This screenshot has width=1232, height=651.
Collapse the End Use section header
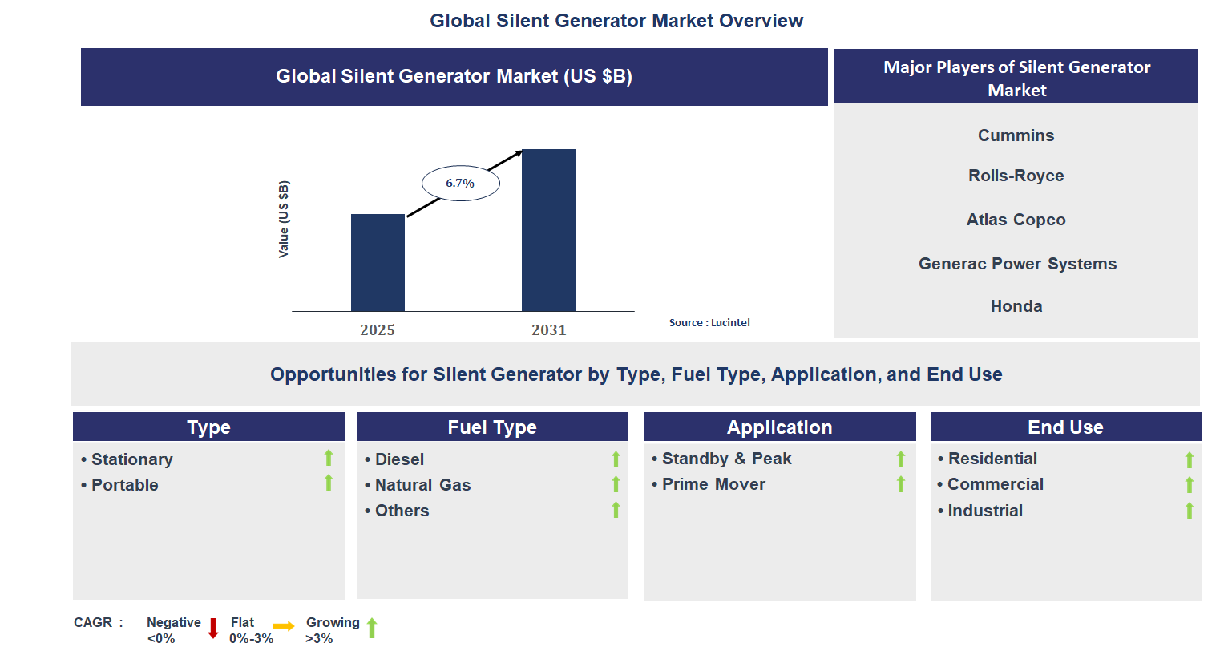[x=1065, y=427]
